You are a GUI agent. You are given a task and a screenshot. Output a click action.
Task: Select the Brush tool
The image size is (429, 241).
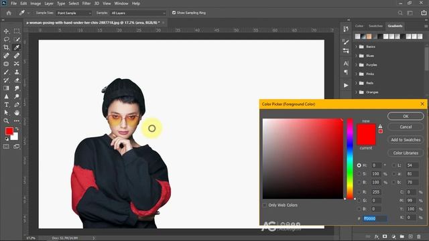(6, 72)
